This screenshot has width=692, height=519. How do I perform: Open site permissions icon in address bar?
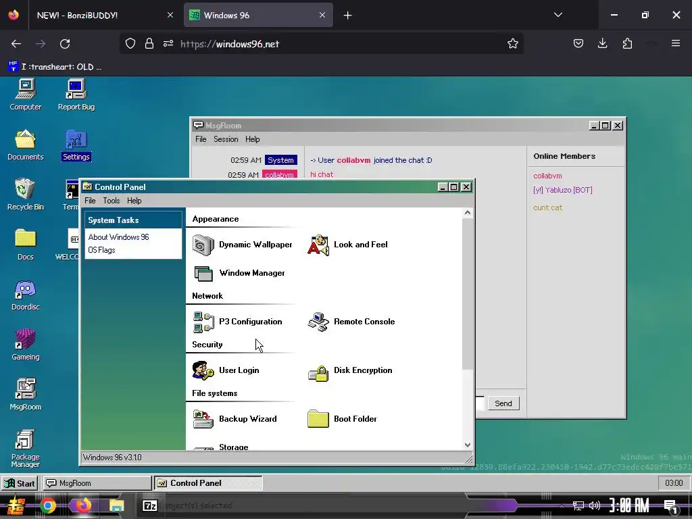point(168,44)
